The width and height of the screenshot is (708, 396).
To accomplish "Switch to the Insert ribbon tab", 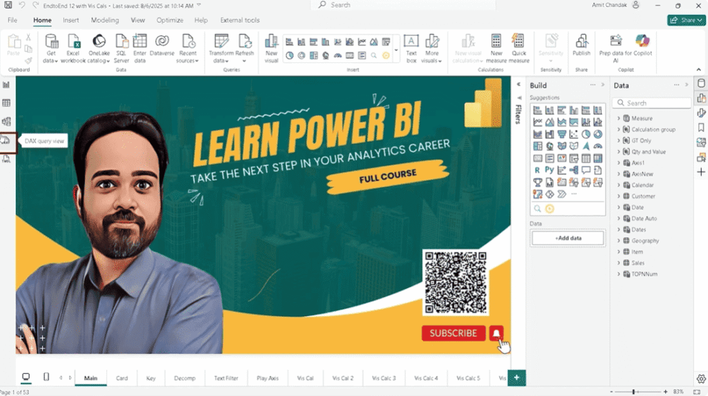I will coord(71,20).
